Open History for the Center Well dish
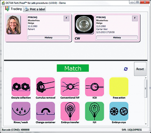The image size is (151, 133). [x=117, y=37]
